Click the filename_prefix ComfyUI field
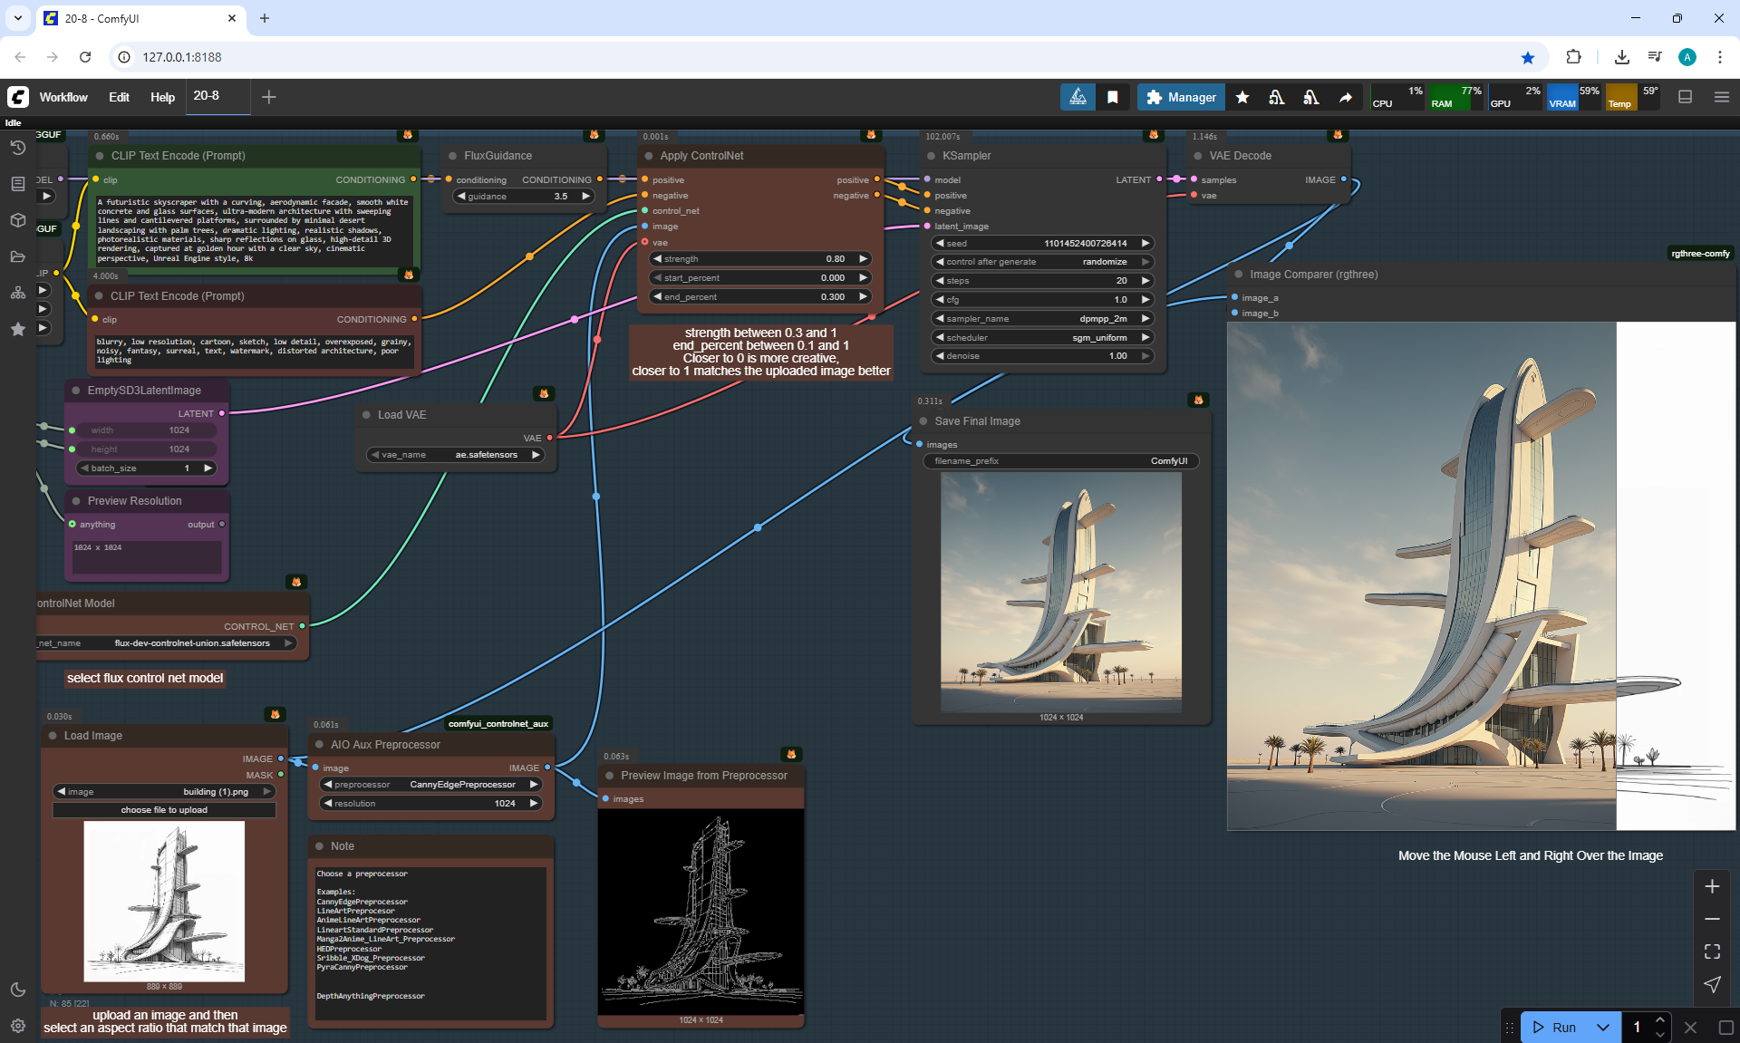 click(1060, 461)
